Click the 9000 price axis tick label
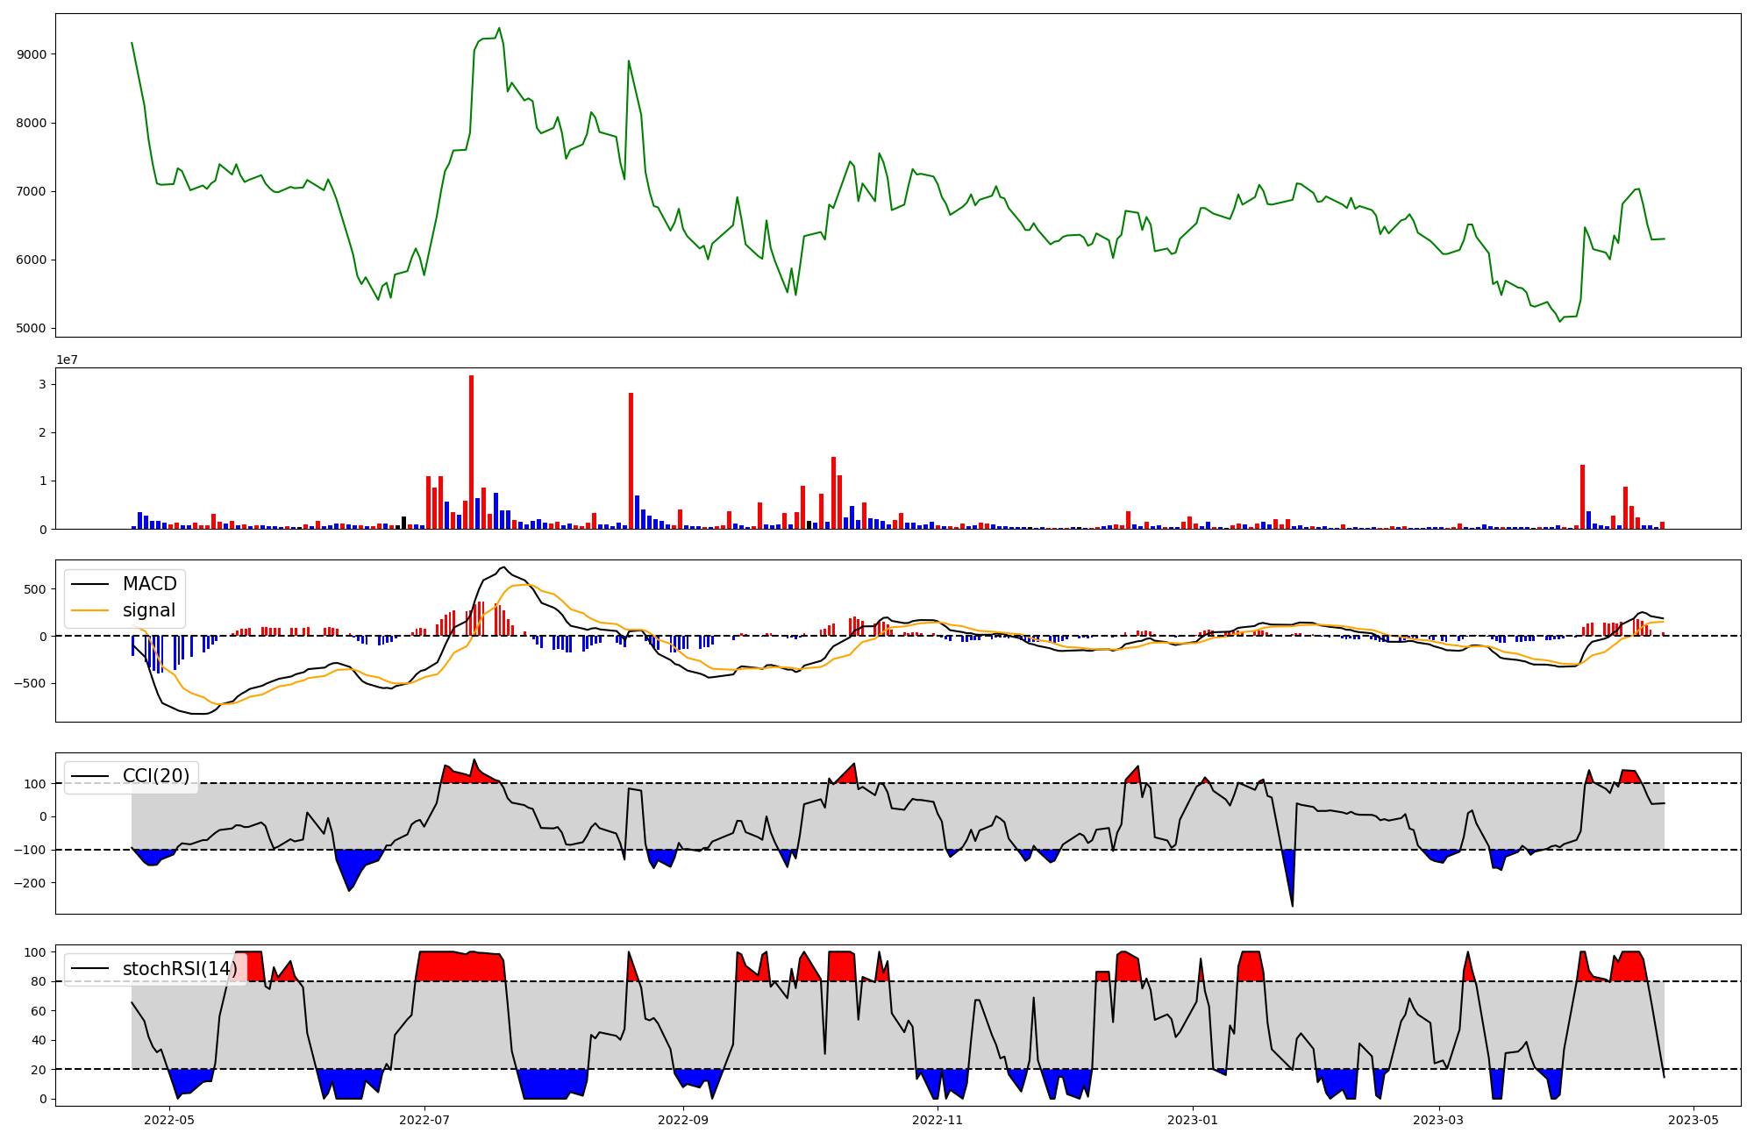1754x1140 pixels. pos(32,54)
